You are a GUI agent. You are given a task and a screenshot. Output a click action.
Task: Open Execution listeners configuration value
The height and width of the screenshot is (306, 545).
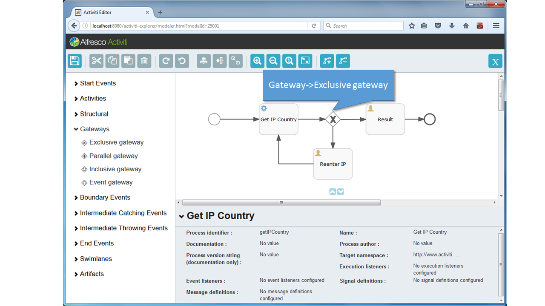(438, 269)
